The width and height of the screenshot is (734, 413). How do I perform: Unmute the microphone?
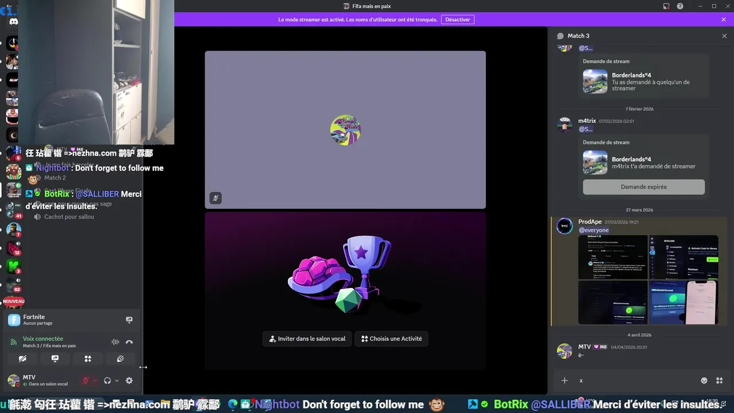tap(85, 380)
